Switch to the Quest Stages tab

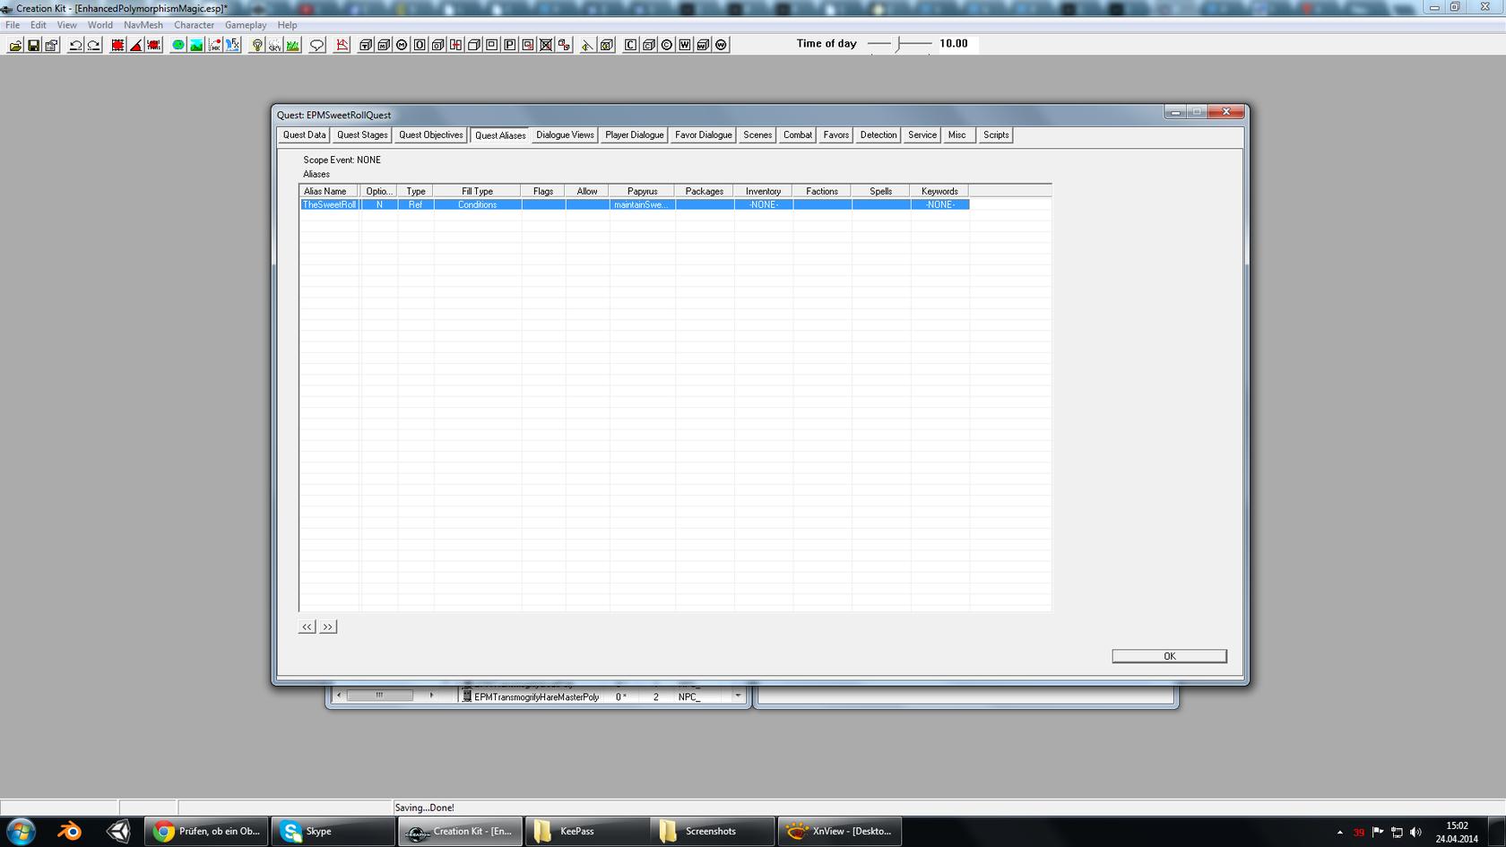pyautogui.click(x=362, y=135)
